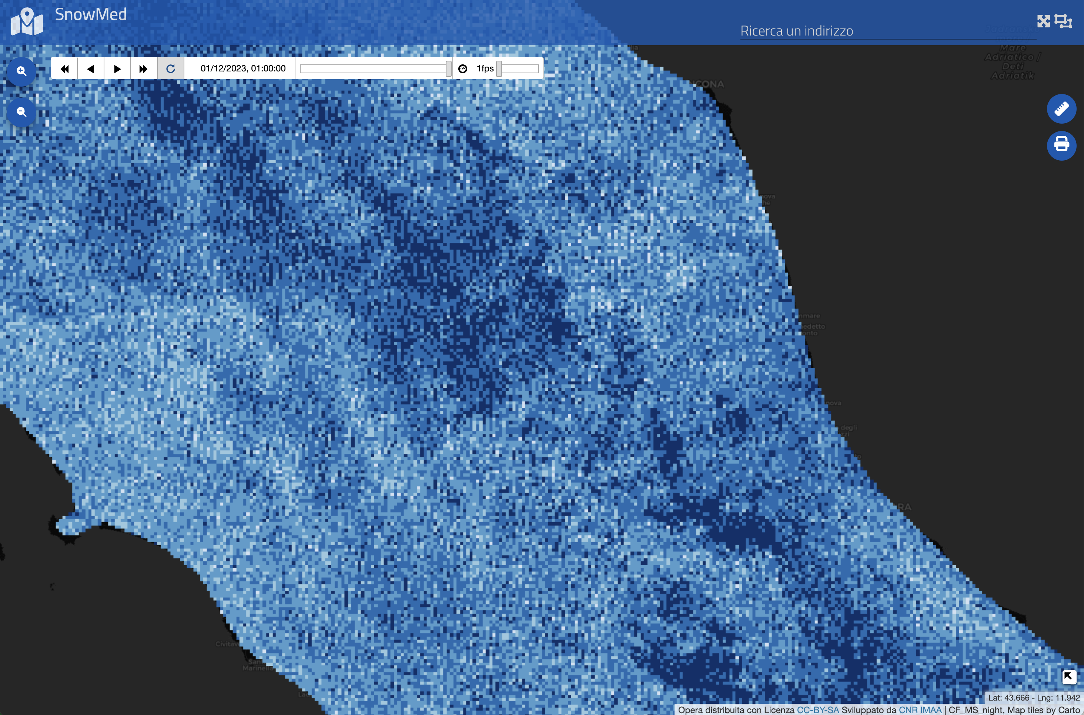The height and width of the screenshot is (715, 1084).
Task: Click the arrow icon to expand the overview map
Action: tap(1069, 677)
